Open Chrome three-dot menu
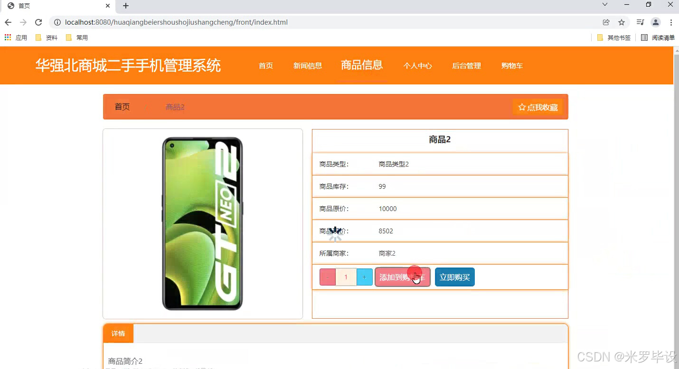This screenshot has width=679, height=369. click(671, 22)
